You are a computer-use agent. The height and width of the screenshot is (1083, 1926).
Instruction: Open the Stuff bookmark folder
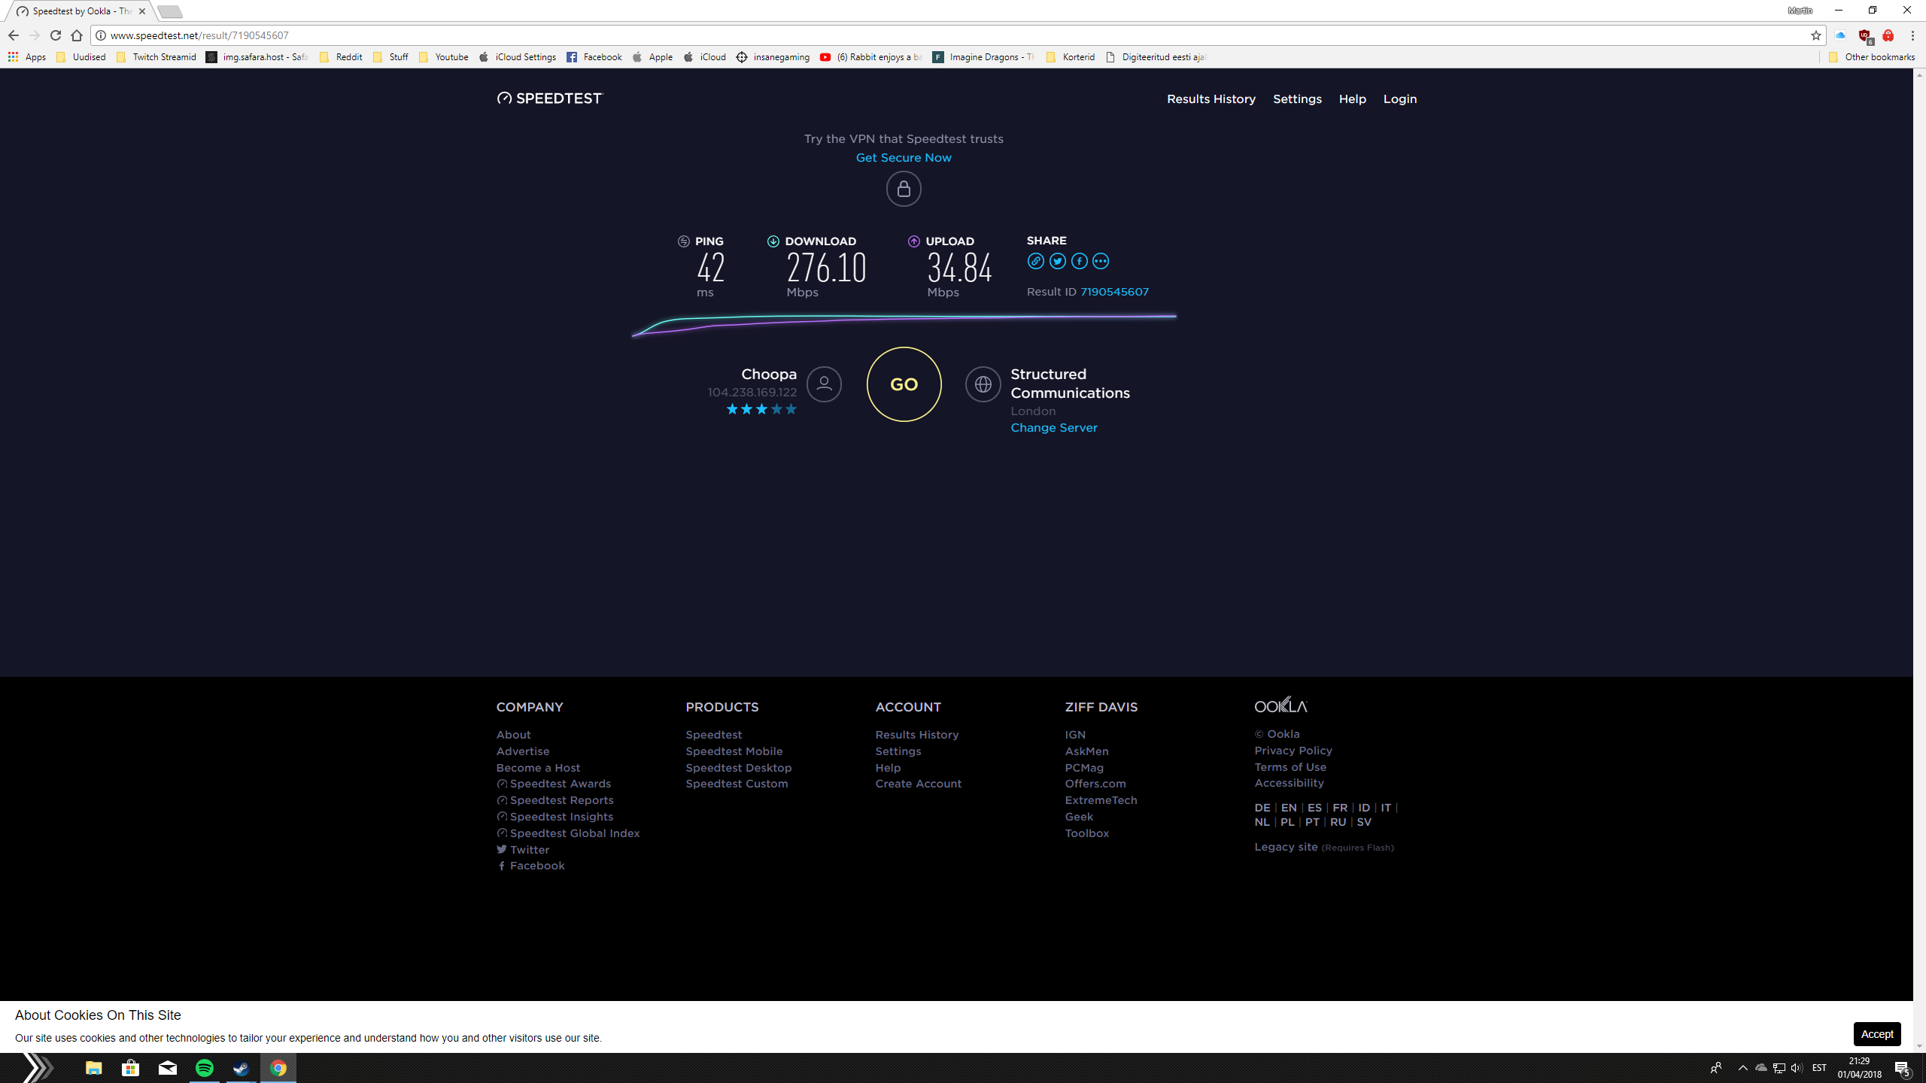click(391, 57)
